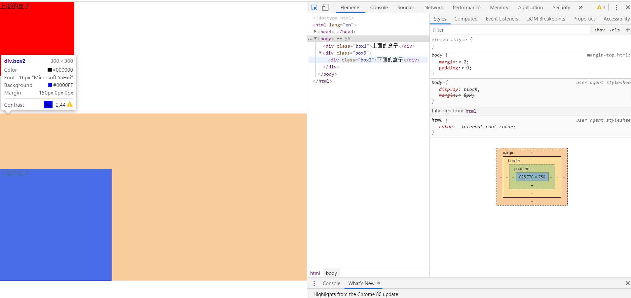The height and width of the screenshot is (298, 631).
Task: Add new style rule plus icon
Action: tap(628, 30)
